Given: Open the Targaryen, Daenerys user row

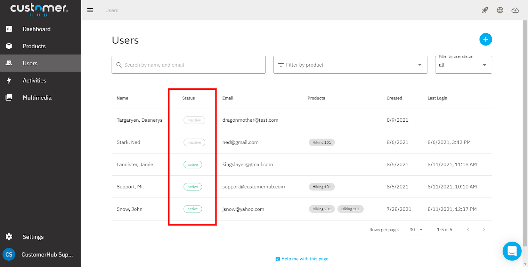Looking at the screenshot, I should (x=302, y=120).
